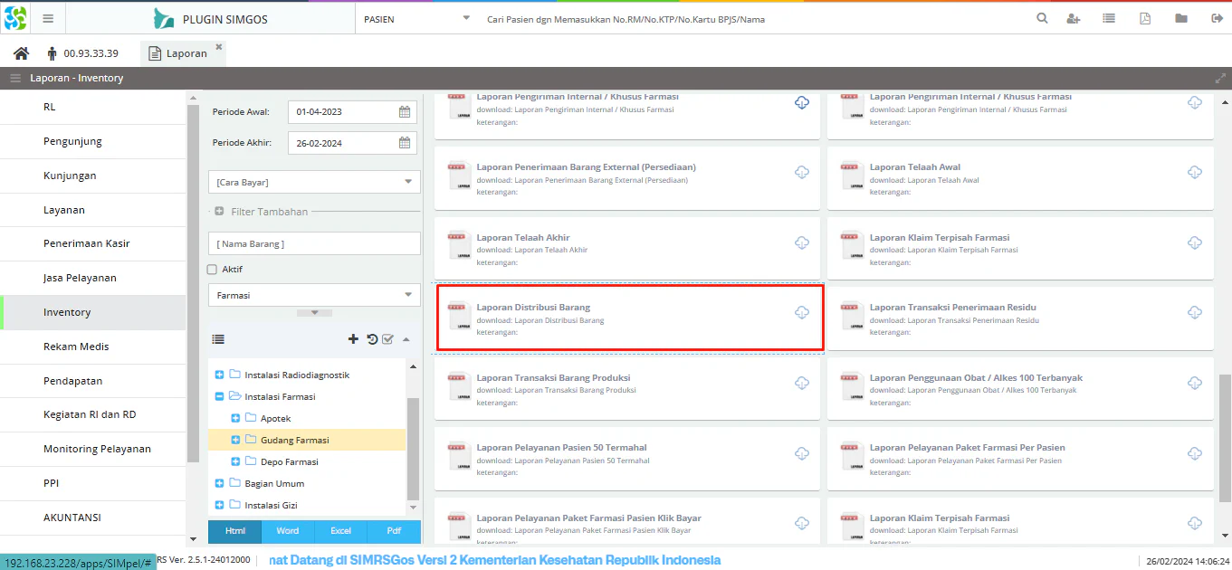The width and height of the screenshot is (1232, 570).
Task: Open the Periode Awal calendar picker
Action: [x=406, y=112]
